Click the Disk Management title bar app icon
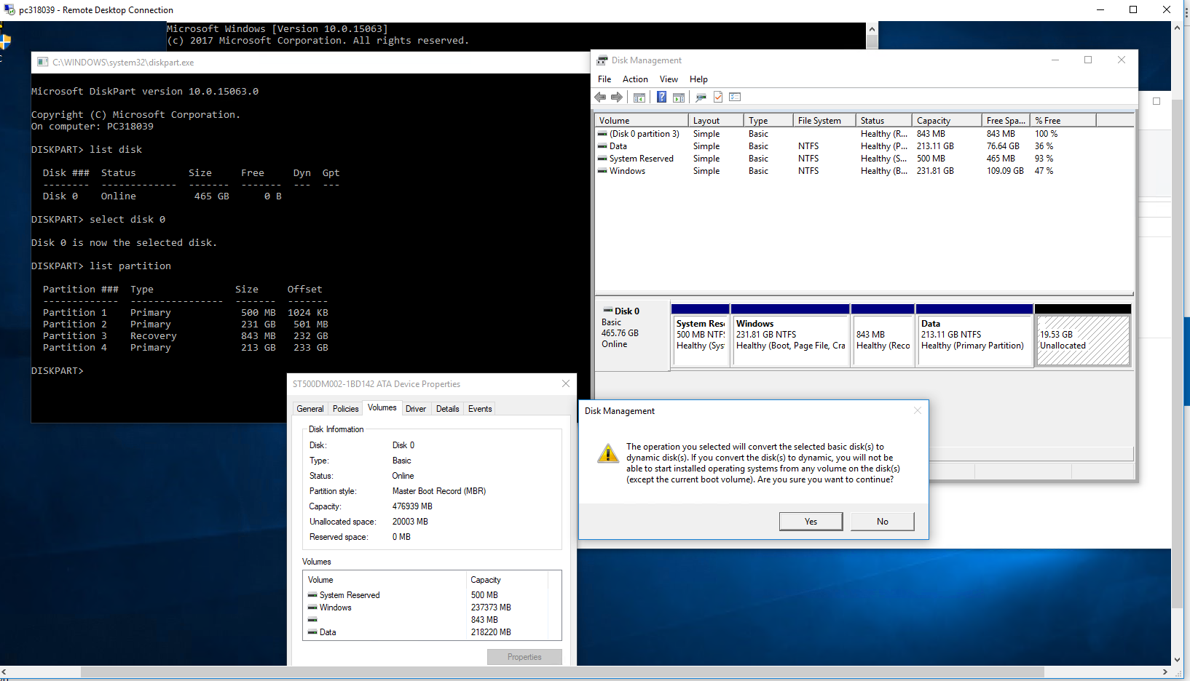 click(602, 60)
